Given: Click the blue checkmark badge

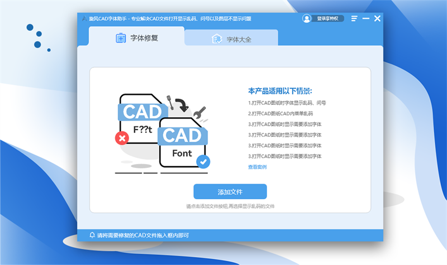Looking at the screenshot, I should [203, 162].
